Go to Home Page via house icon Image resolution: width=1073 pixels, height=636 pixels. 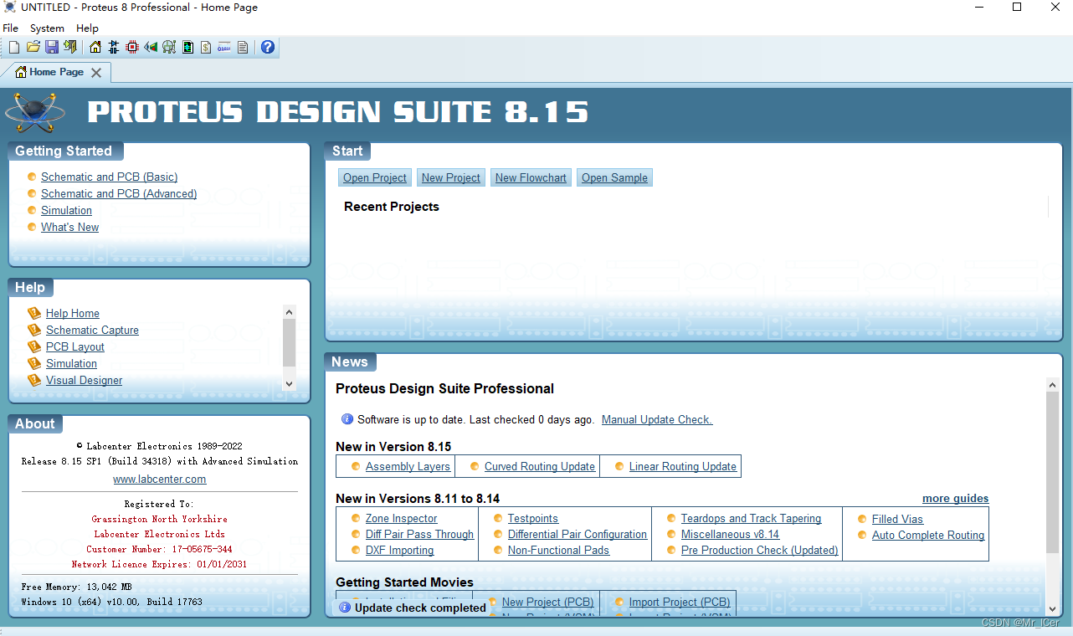click(95, 47)
